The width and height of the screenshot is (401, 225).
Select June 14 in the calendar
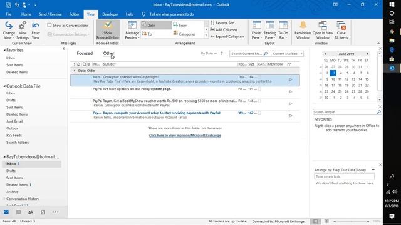pos(360,79)
